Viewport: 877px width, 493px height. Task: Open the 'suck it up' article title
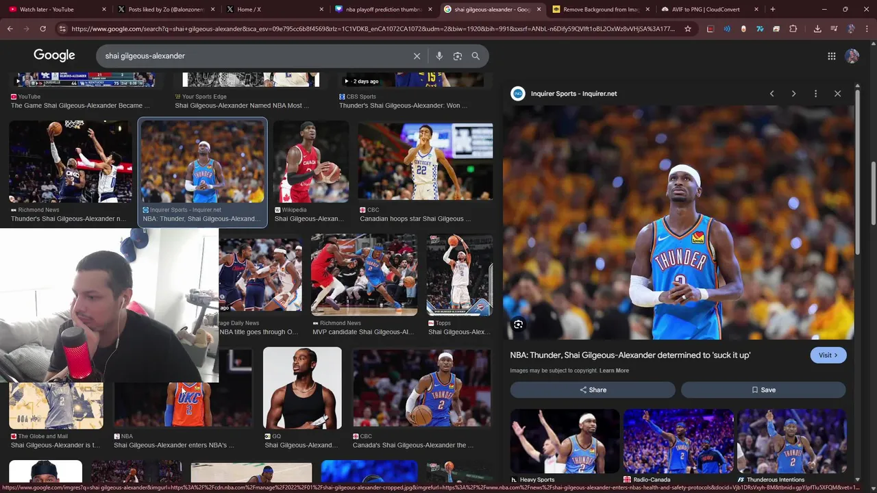[630, 355]
